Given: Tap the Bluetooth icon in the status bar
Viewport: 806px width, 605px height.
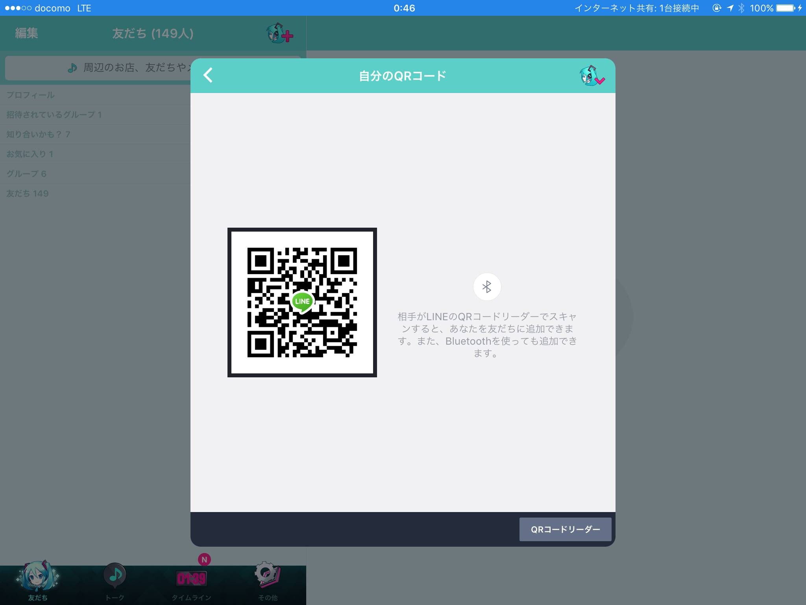Looking at the screenshot, I should point(741,8).
